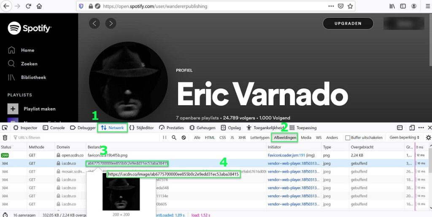Image resolution: width=432 pixels, height=217 pixels.
Task: Open the browser library icon
Action: pyautogui.click(x=392, y=6)
